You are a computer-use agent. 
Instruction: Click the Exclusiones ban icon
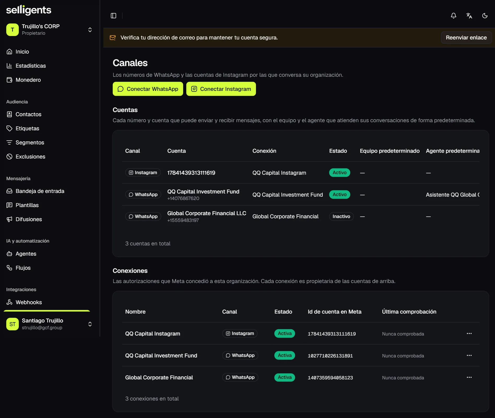[x=9, y=157]
